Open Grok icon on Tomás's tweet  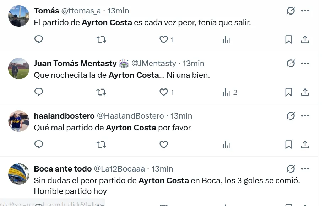coord(291,11)
